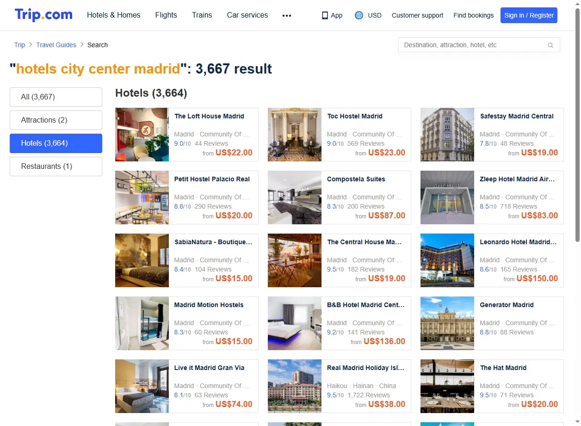Viewport: 581px width, 426px height.
Task: Open The Loft House Madrid thumbnail
Action: tap(142, 135)
